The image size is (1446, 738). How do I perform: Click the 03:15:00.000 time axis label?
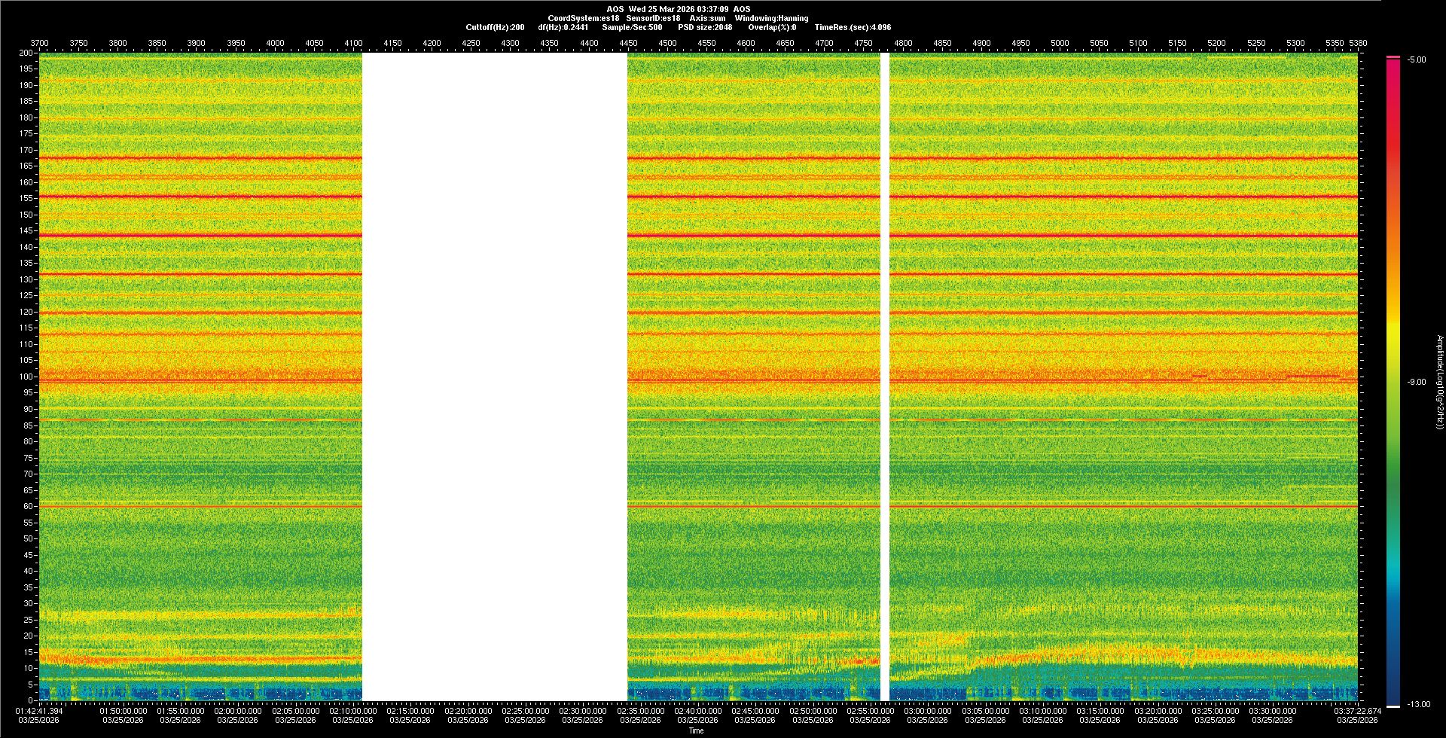pos(1100,711)
